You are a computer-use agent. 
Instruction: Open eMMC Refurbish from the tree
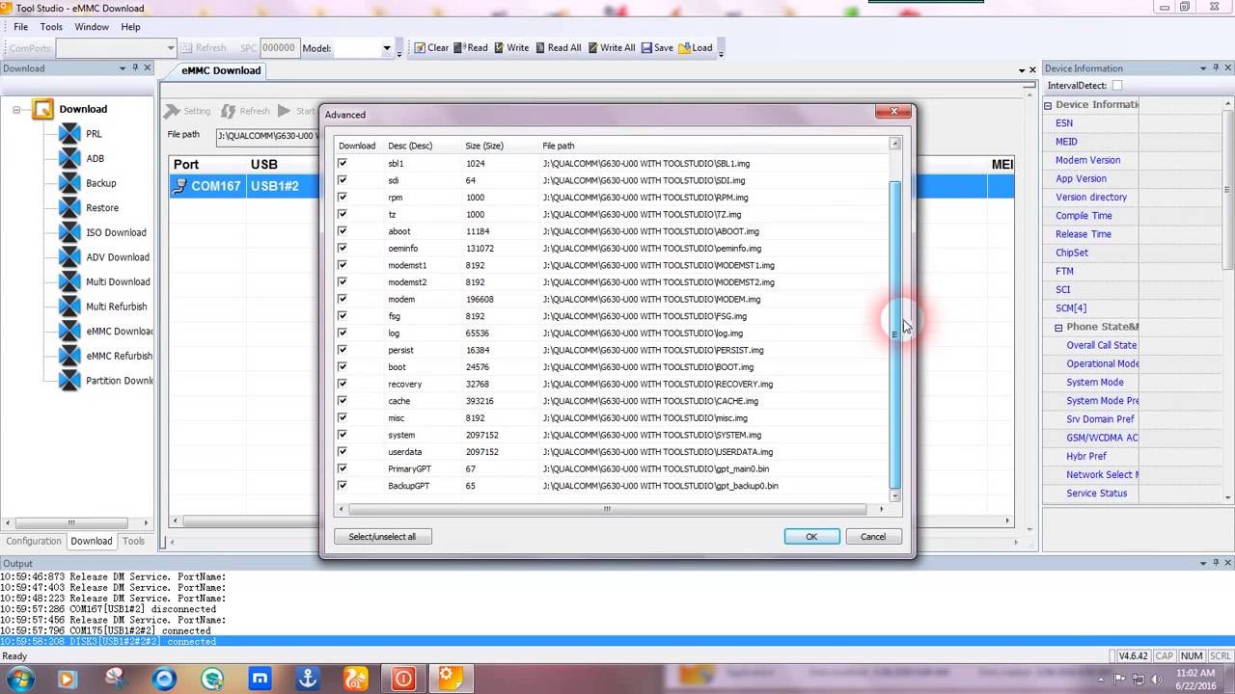pyautogui.click(x=119, y=356)
